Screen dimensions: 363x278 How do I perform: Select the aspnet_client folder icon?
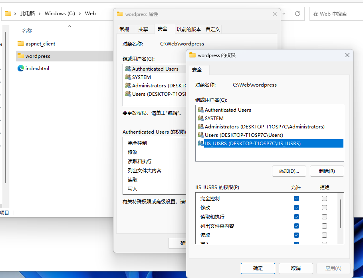21,43
